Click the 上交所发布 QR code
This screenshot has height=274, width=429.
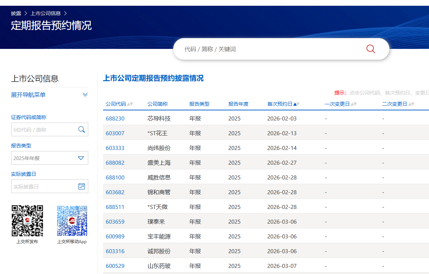pos(27,220)
